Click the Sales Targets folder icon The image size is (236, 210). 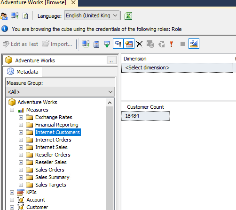coord(29,185)
